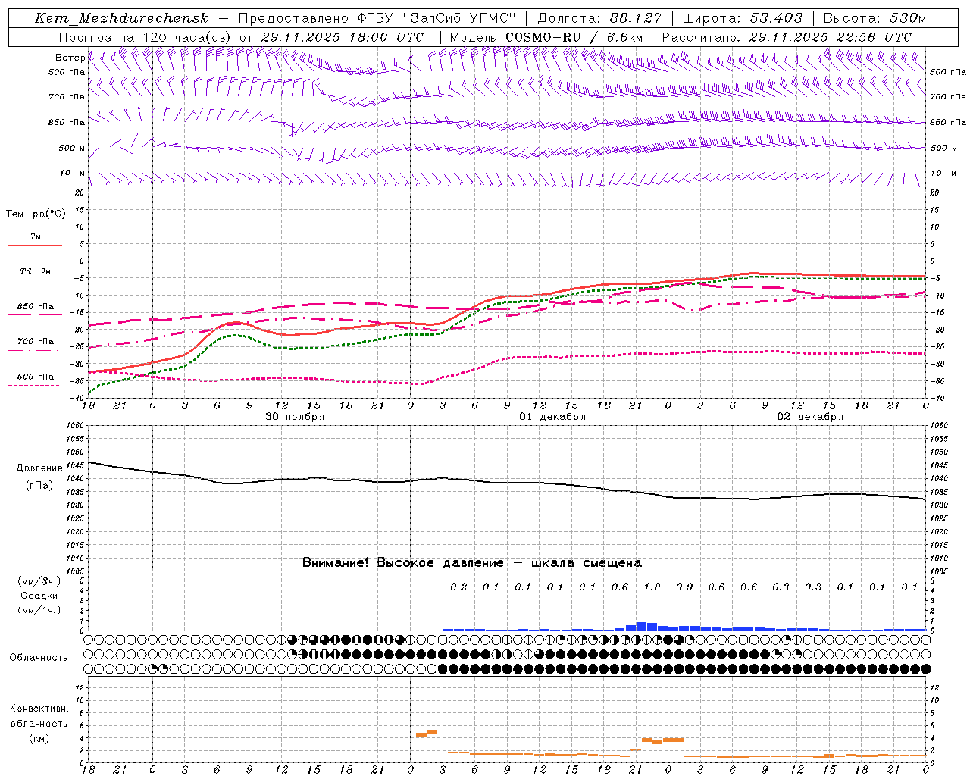Image resolution: width=970 pixels, height=776 pixels.
Task: Select the latitude value Широта: 53.403
Action: [x=743, y=18]
